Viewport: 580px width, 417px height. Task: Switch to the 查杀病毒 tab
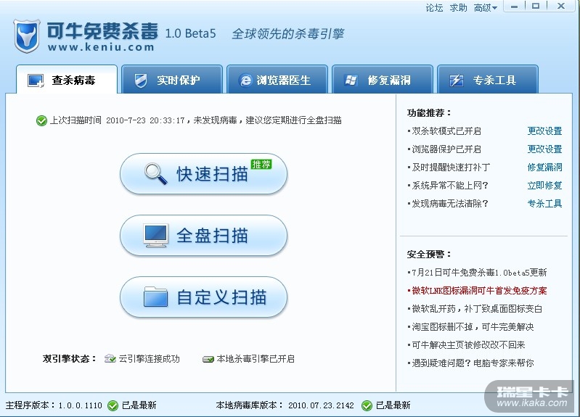click(x=67, y=80)
